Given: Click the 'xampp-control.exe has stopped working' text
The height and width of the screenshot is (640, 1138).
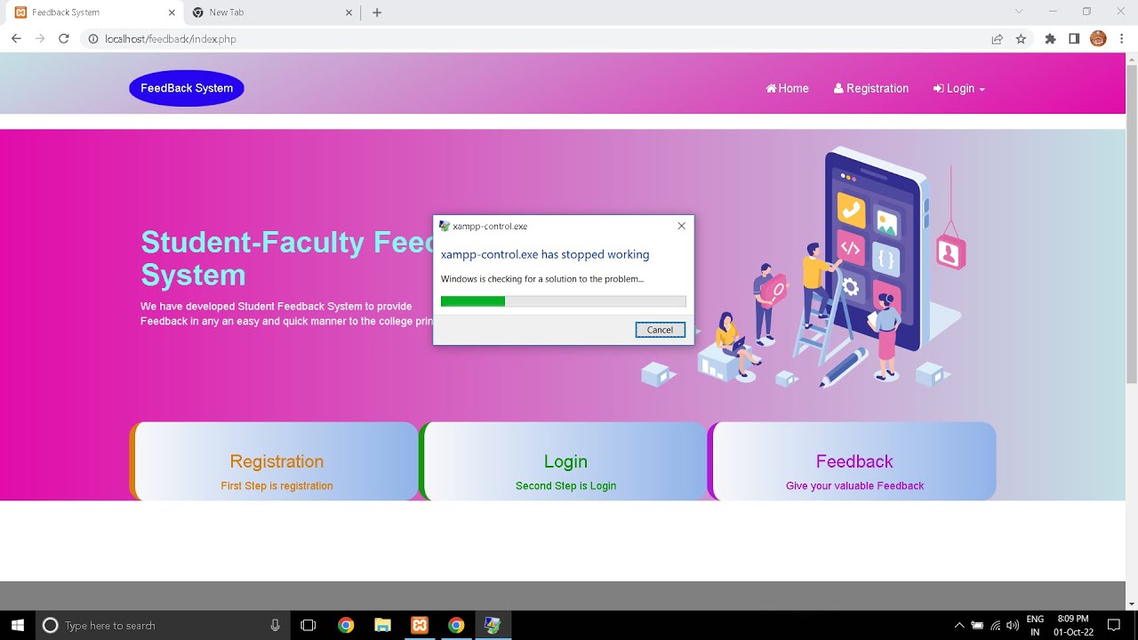Looking at the screenshot, I should [x=545, y=254].
